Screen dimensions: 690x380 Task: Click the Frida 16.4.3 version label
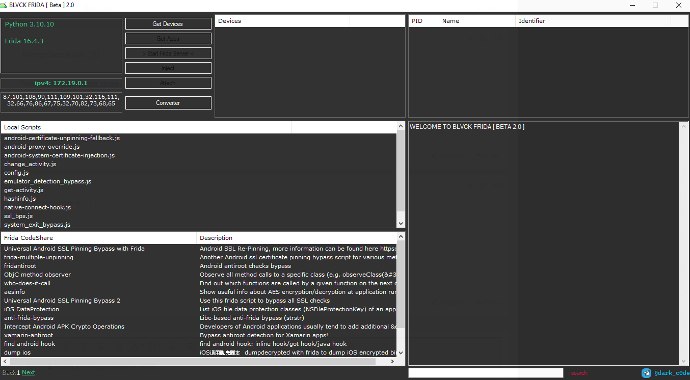coord(24,41)
